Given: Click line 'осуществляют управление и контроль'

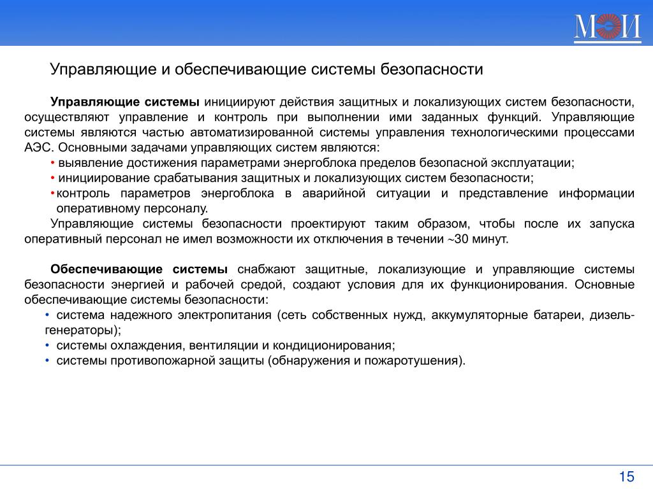Looking at the screenshot, I should pos(330,117).
